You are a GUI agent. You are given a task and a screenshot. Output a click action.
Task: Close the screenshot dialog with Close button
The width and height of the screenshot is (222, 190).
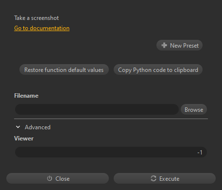click(x=57, y=178)
